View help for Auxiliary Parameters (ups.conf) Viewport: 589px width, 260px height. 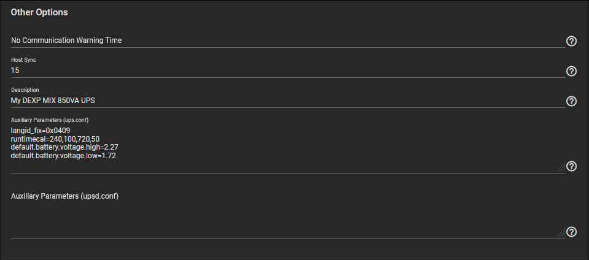coord(571,166)
